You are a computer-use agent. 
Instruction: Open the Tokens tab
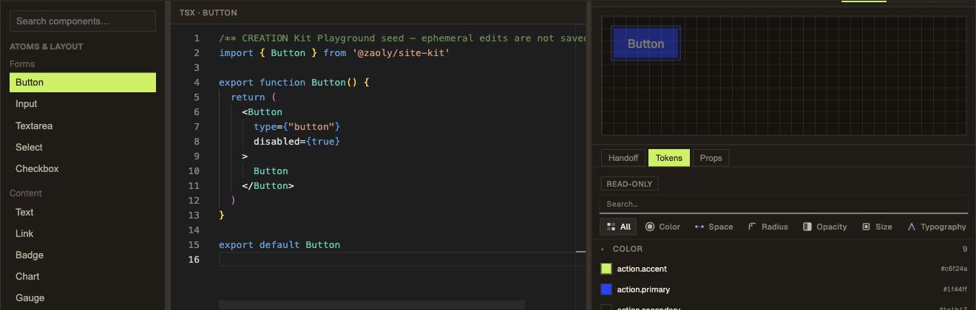[x=669, y=158]
